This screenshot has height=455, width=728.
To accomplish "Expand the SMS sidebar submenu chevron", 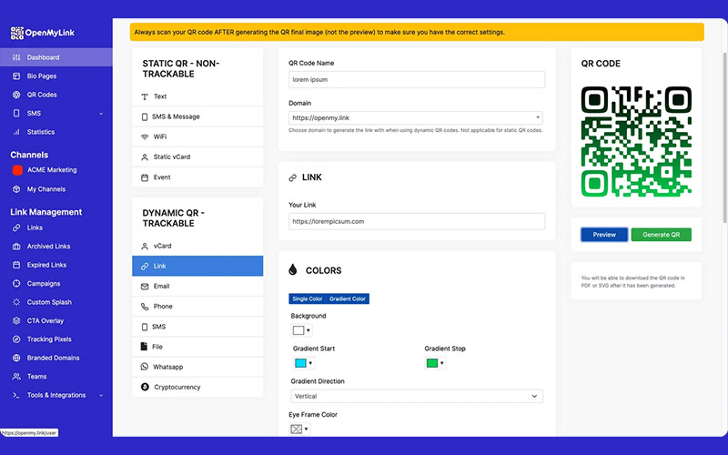I will (101, 114).
